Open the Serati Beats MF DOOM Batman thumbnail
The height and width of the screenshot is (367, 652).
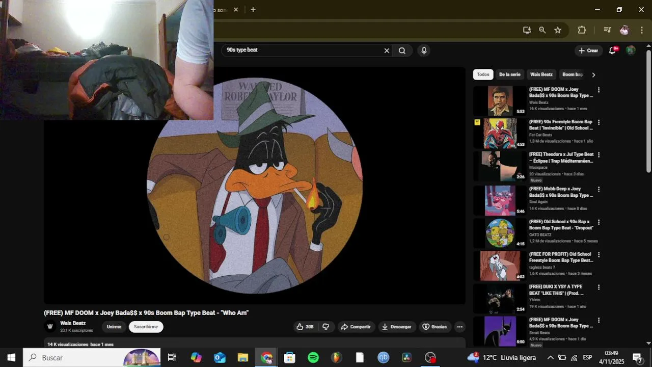[x=500, y=331]
